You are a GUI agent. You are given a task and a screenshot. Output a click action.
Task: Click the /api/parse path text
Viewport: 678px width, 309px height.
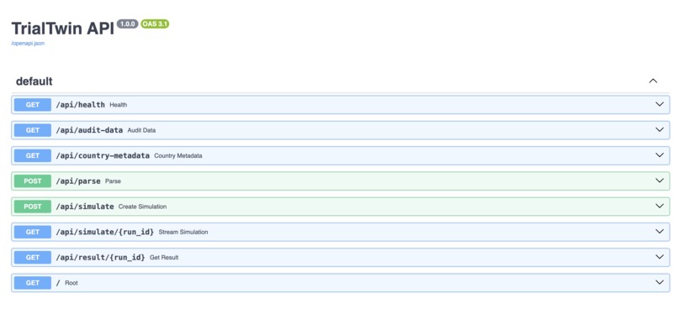point(78,181)
